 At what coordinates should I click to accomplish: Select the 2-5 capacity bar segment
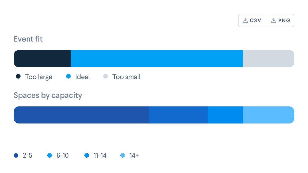click(81, 115)
